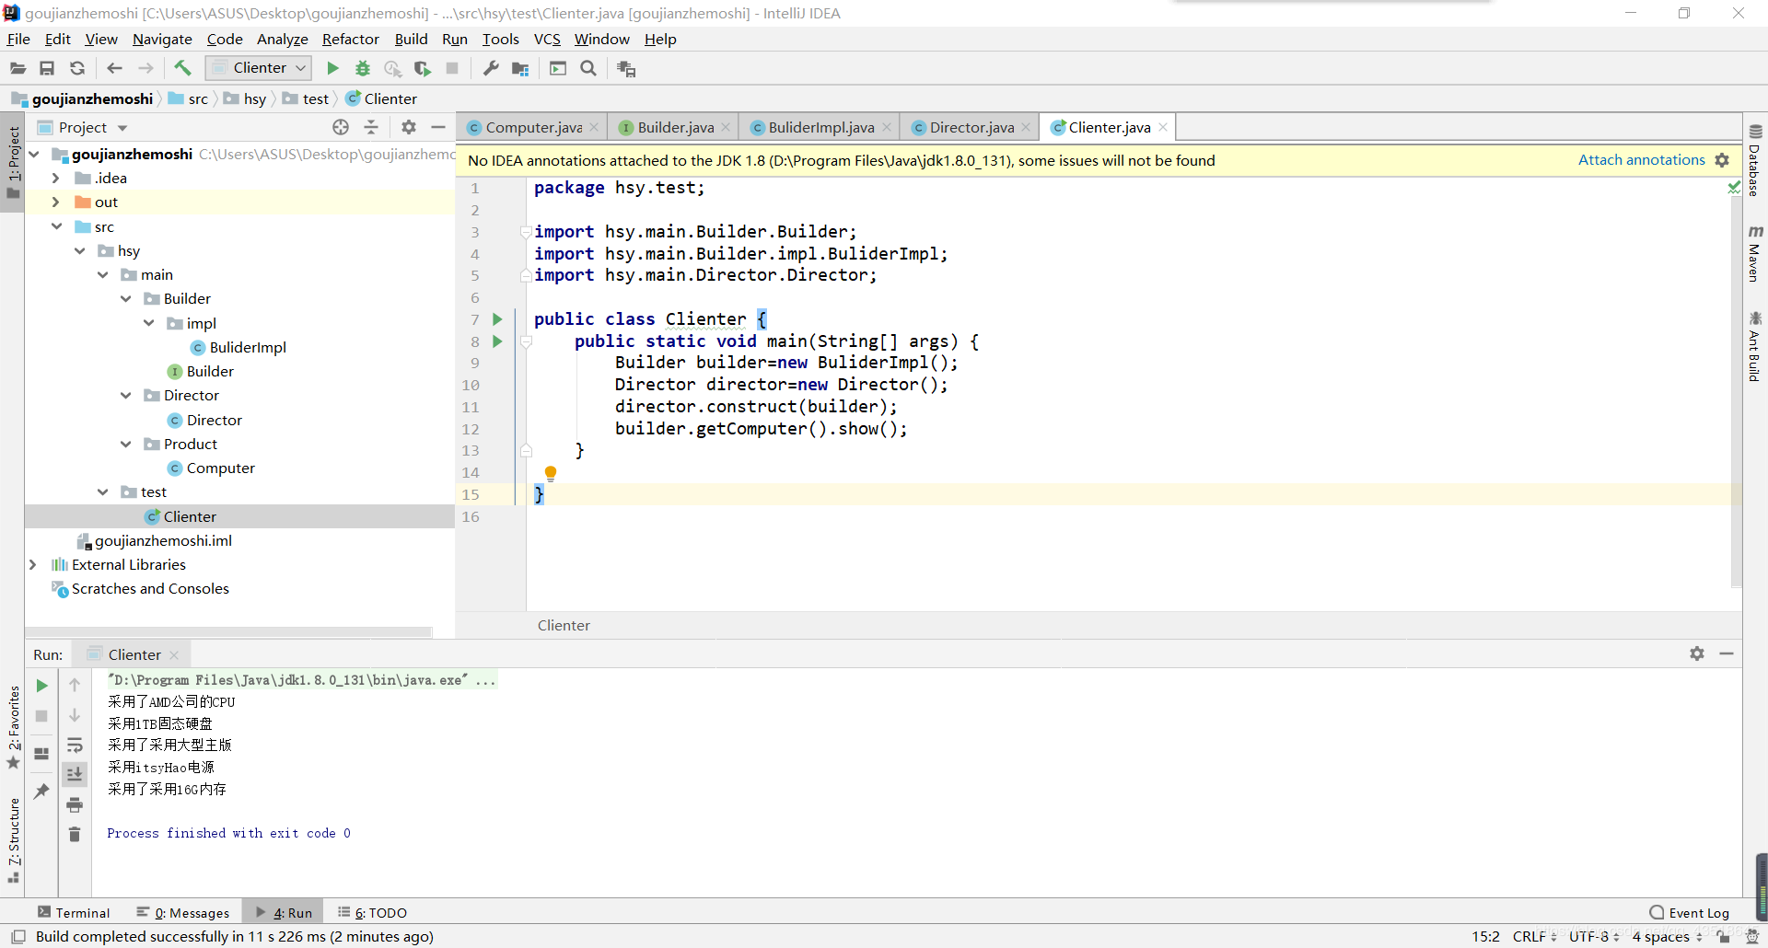Click the intention lightbulb in the editor
1768x948 pixels.
click(x=551, y=473)
